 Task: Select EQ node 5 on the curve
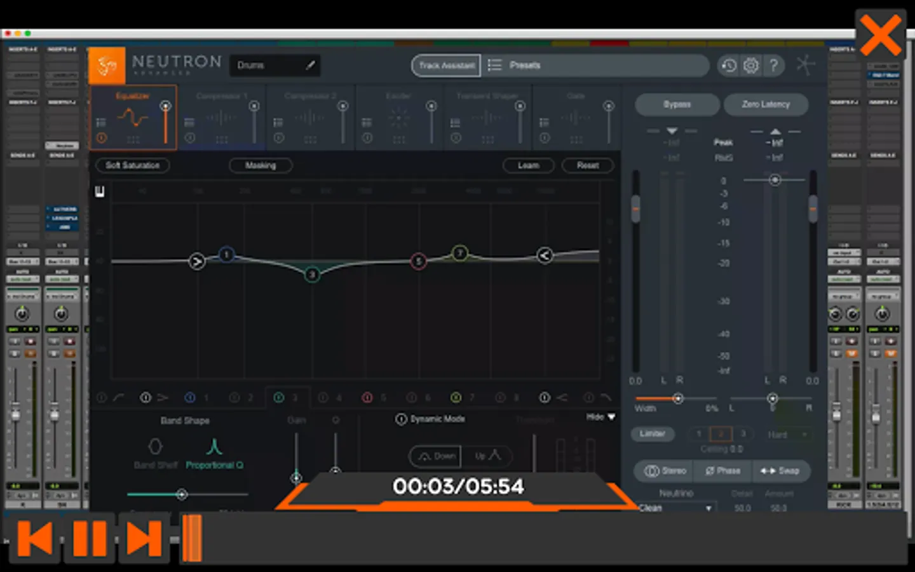[418, 261]
